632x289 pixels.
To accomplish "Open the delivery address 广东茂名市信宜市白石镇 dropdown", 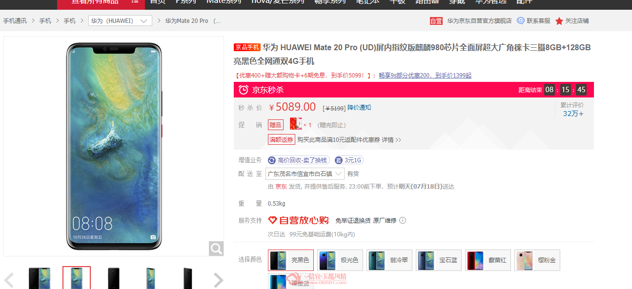I will pos(305,173).
